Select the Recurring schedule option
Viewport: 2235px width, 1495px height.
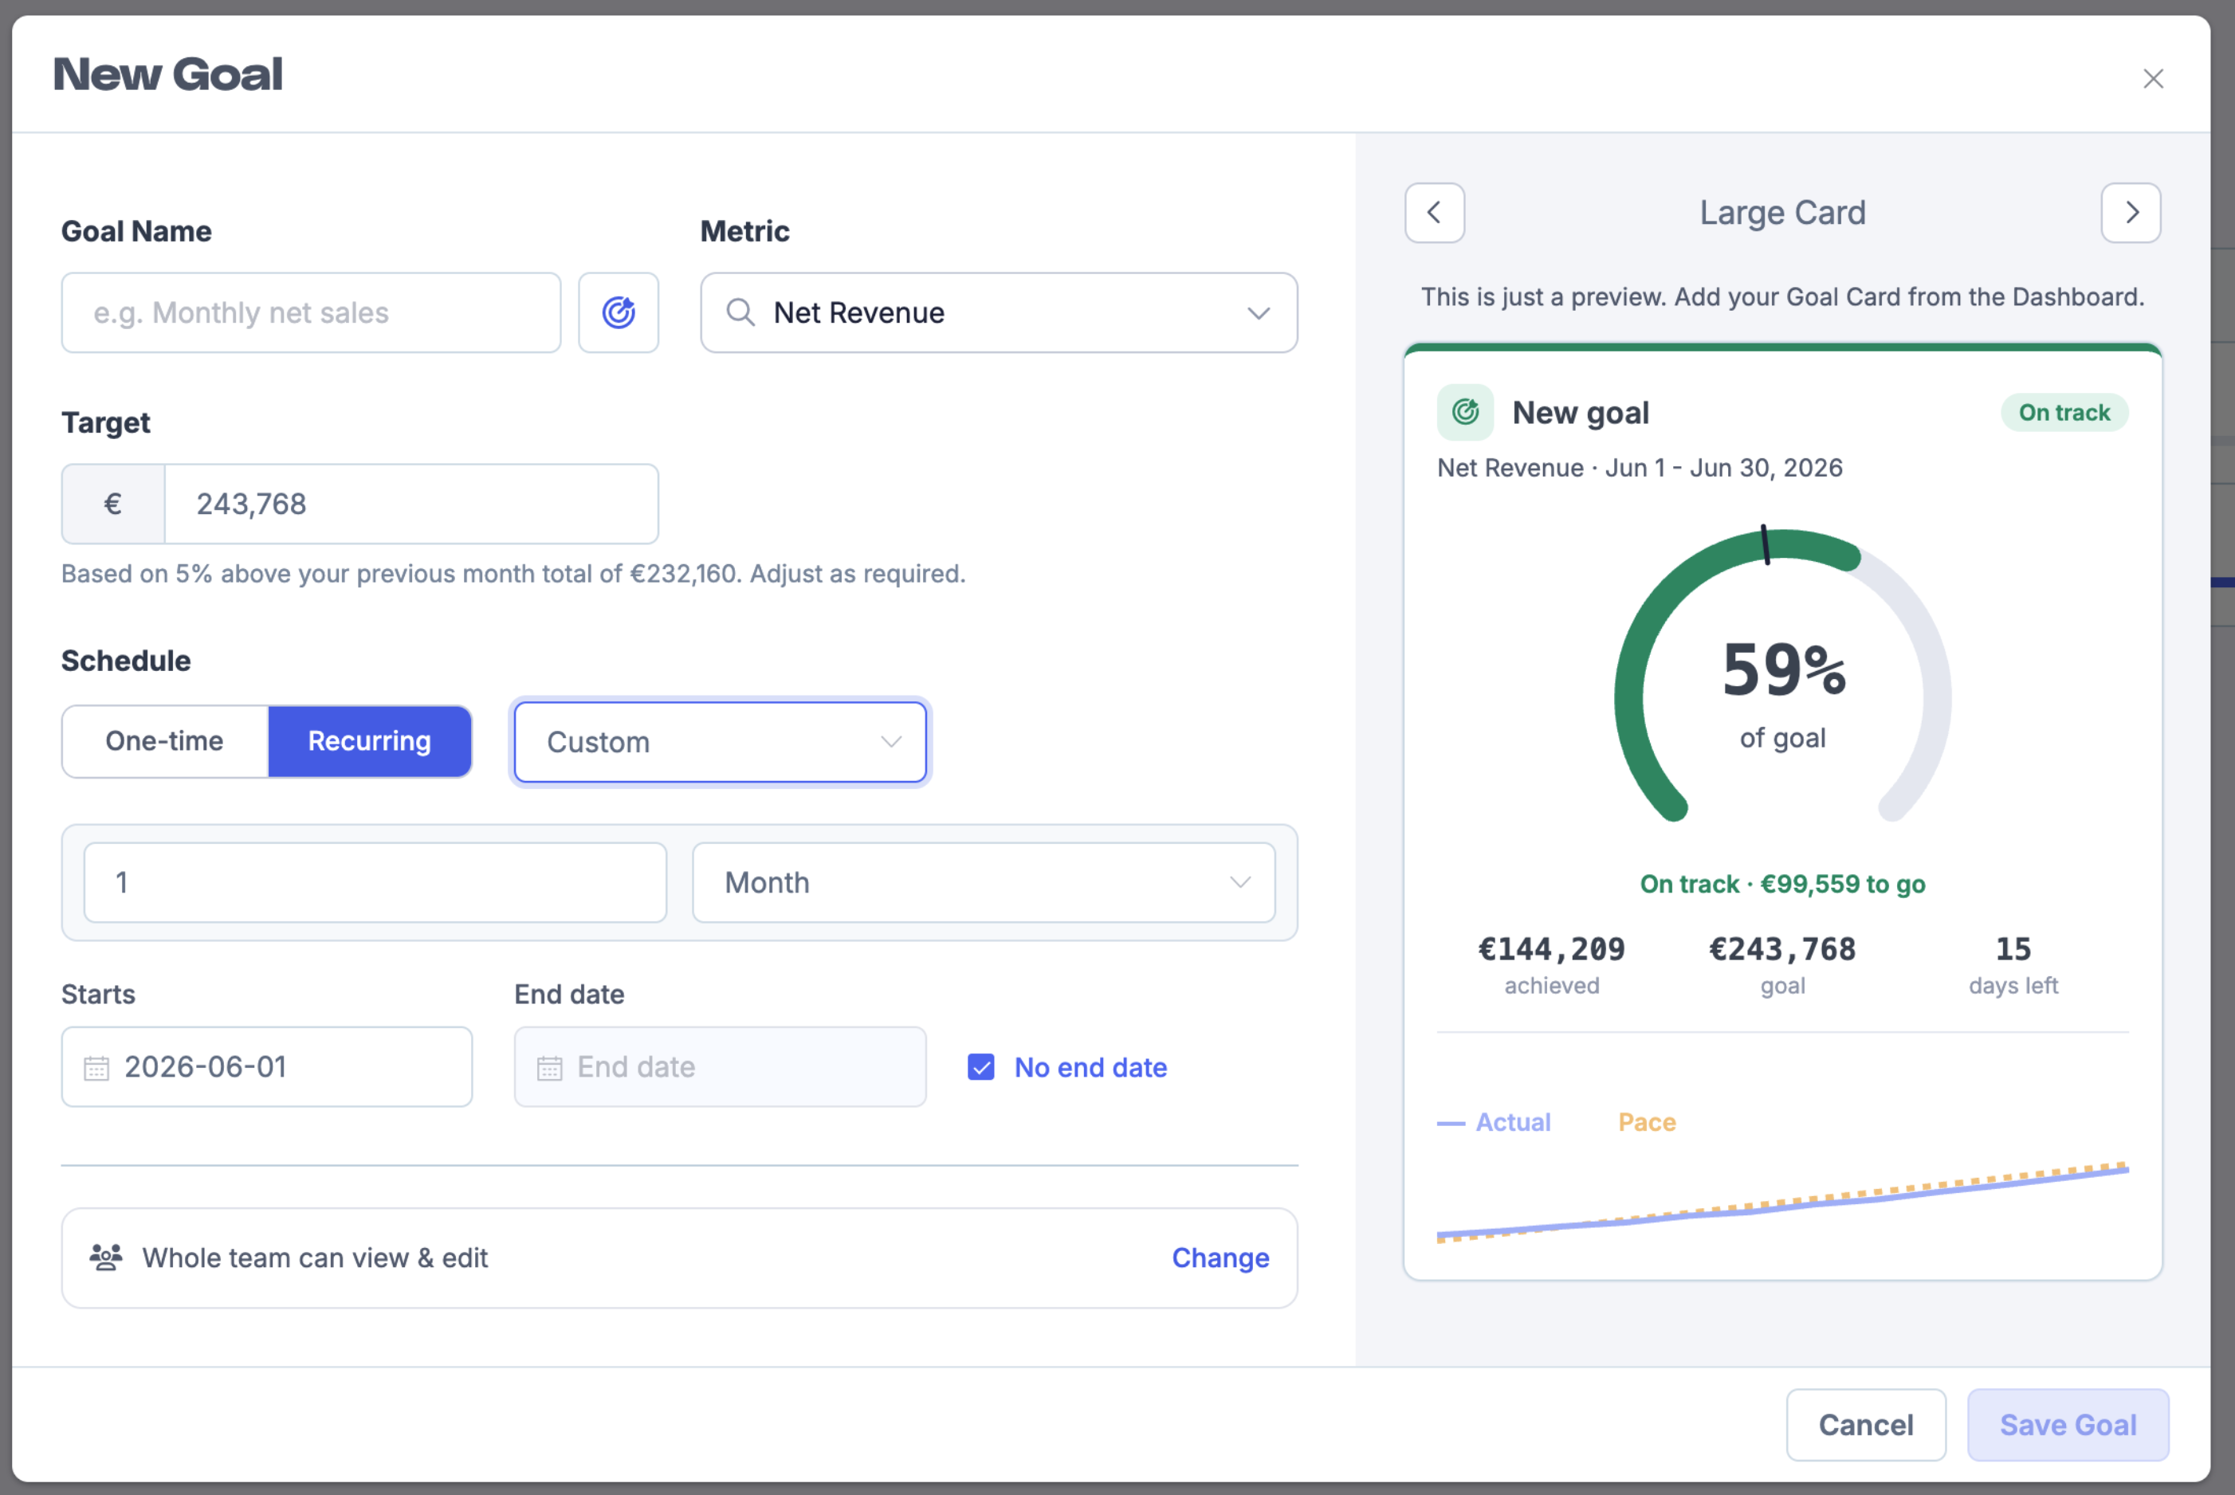tap(370, 741)
